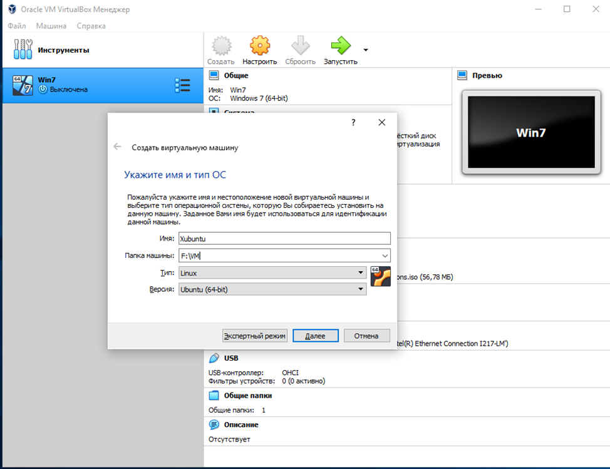The width and height of the screenshot is (610, 469).
Task: Click the dialog help question mark
Action: [353, 123]
